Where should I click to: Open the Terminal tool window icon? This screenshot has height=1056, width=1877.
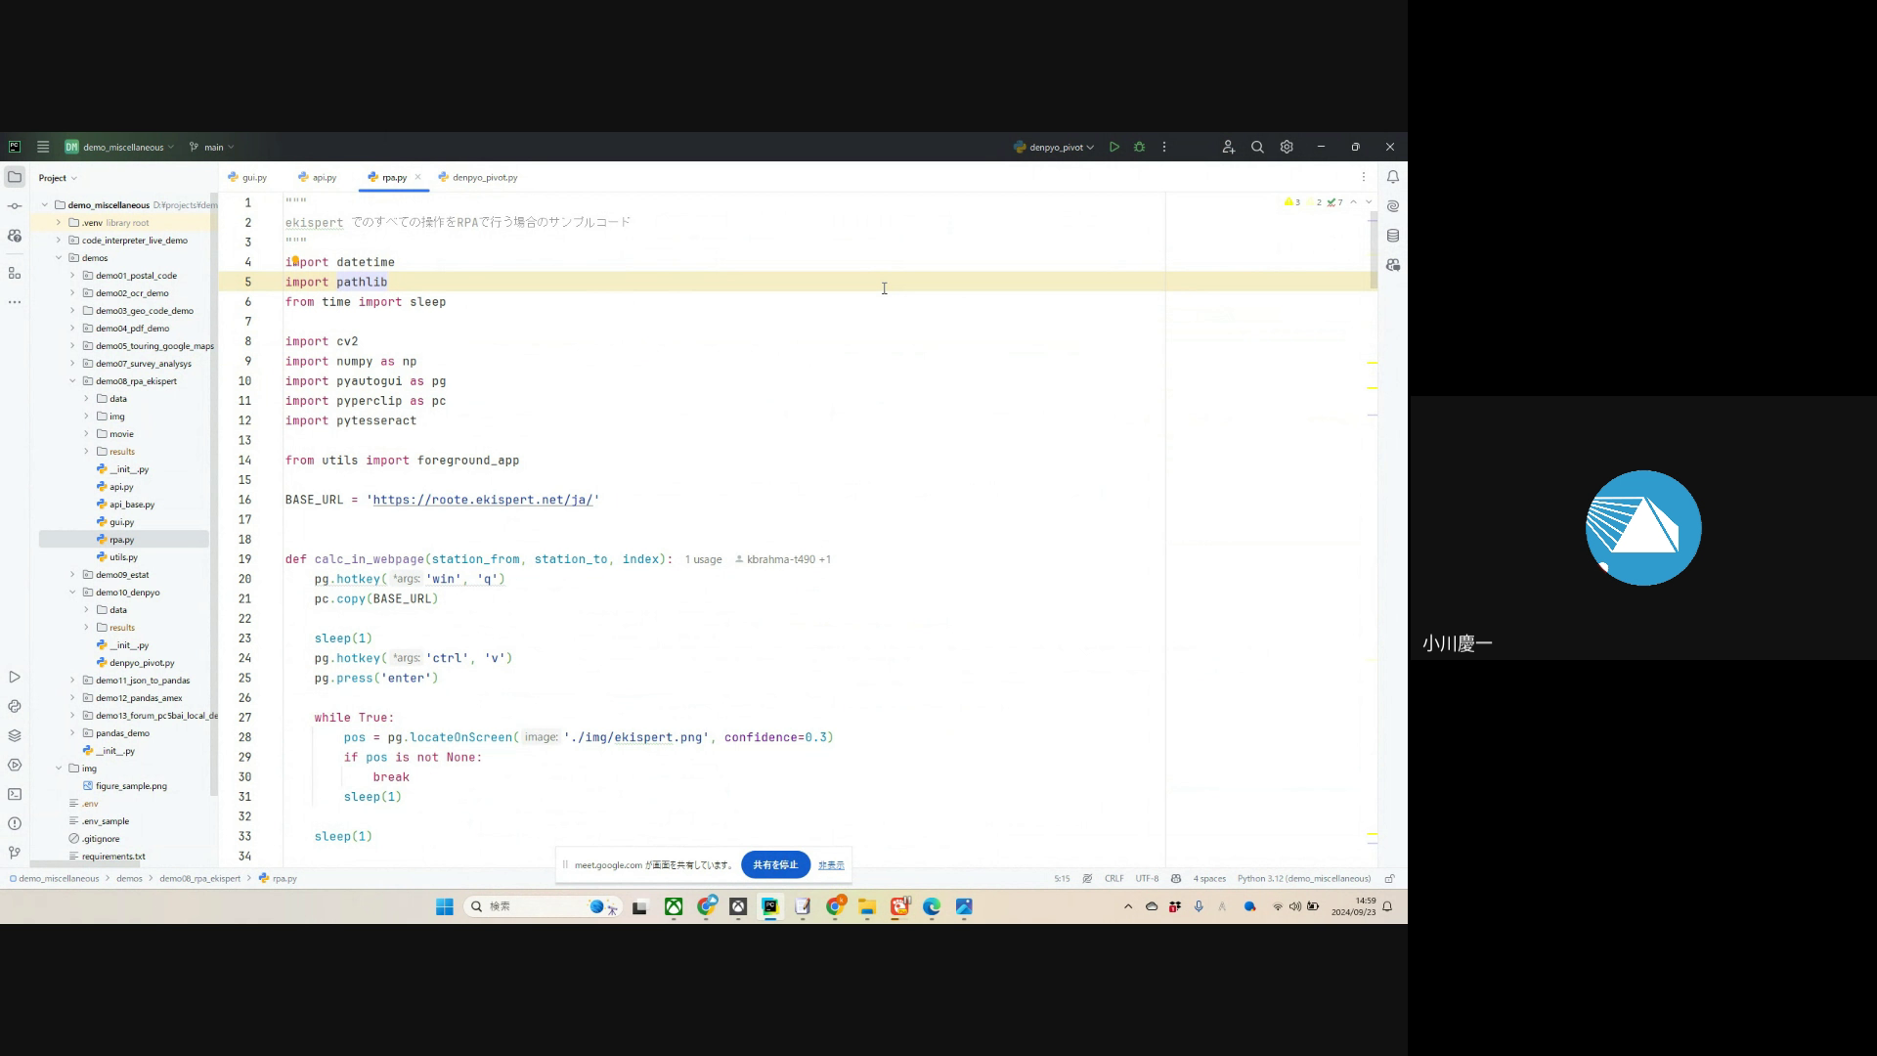click(15, 794)
